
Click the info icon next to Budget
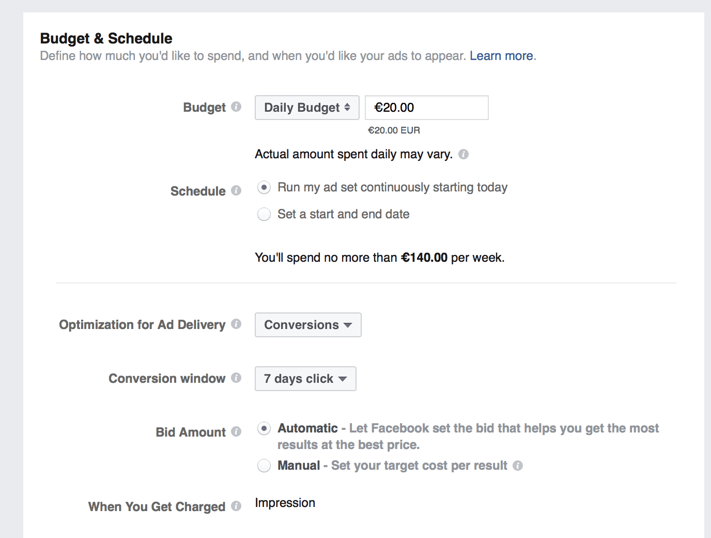point(236,107)
